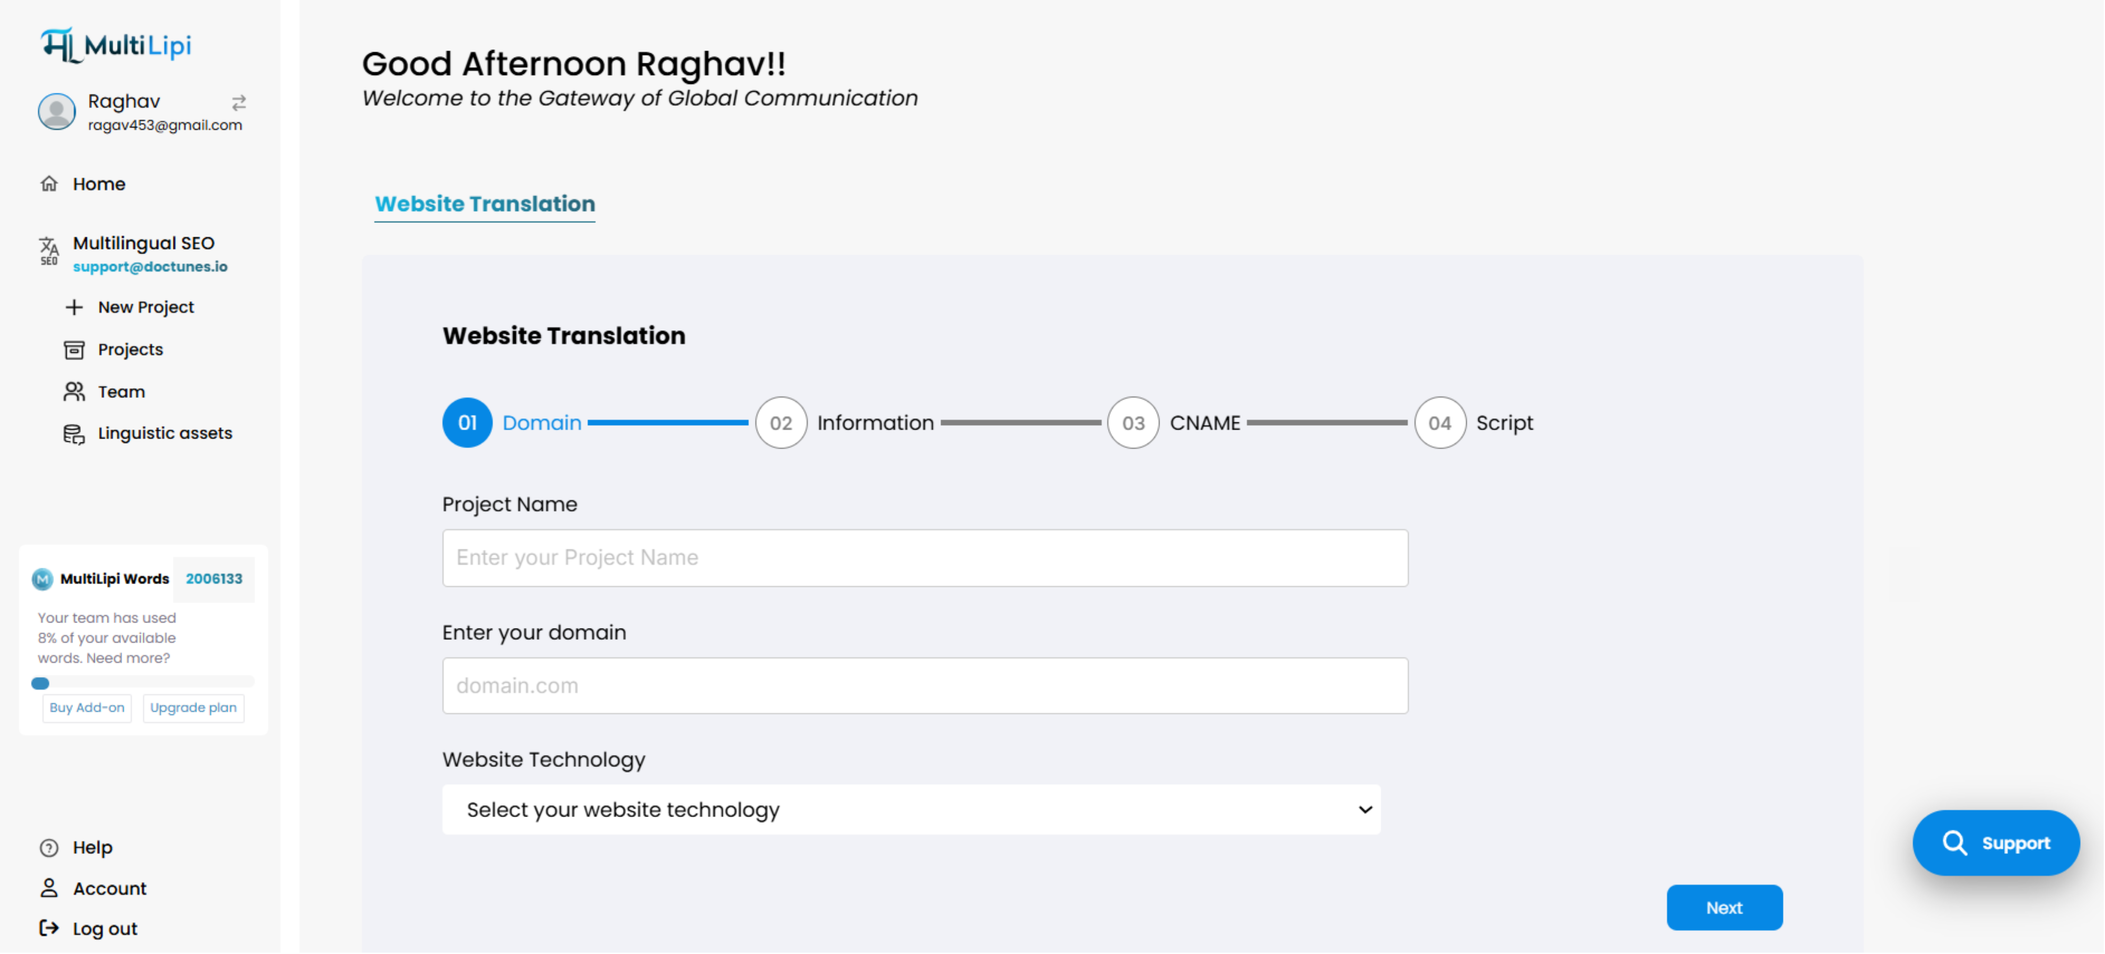Screen dimensions: 2105x954
Task: Click the MultiLipi logo
Action: pyautogui.click(x=116, y=45)
